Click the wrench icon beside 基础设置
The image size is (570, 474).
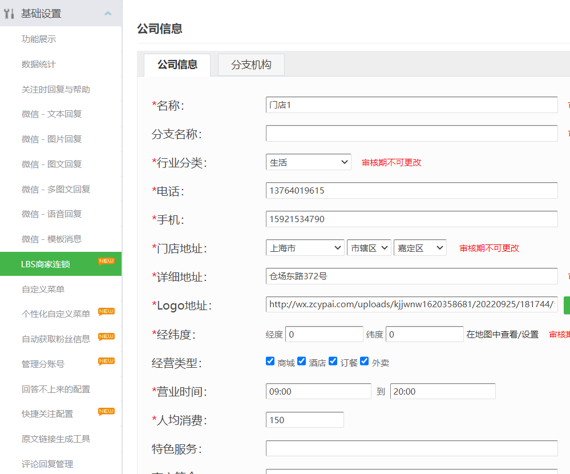(9, 14)
